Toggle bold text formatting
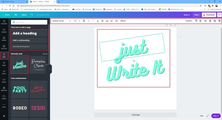The image size is (222, 120). coord(89,21)
